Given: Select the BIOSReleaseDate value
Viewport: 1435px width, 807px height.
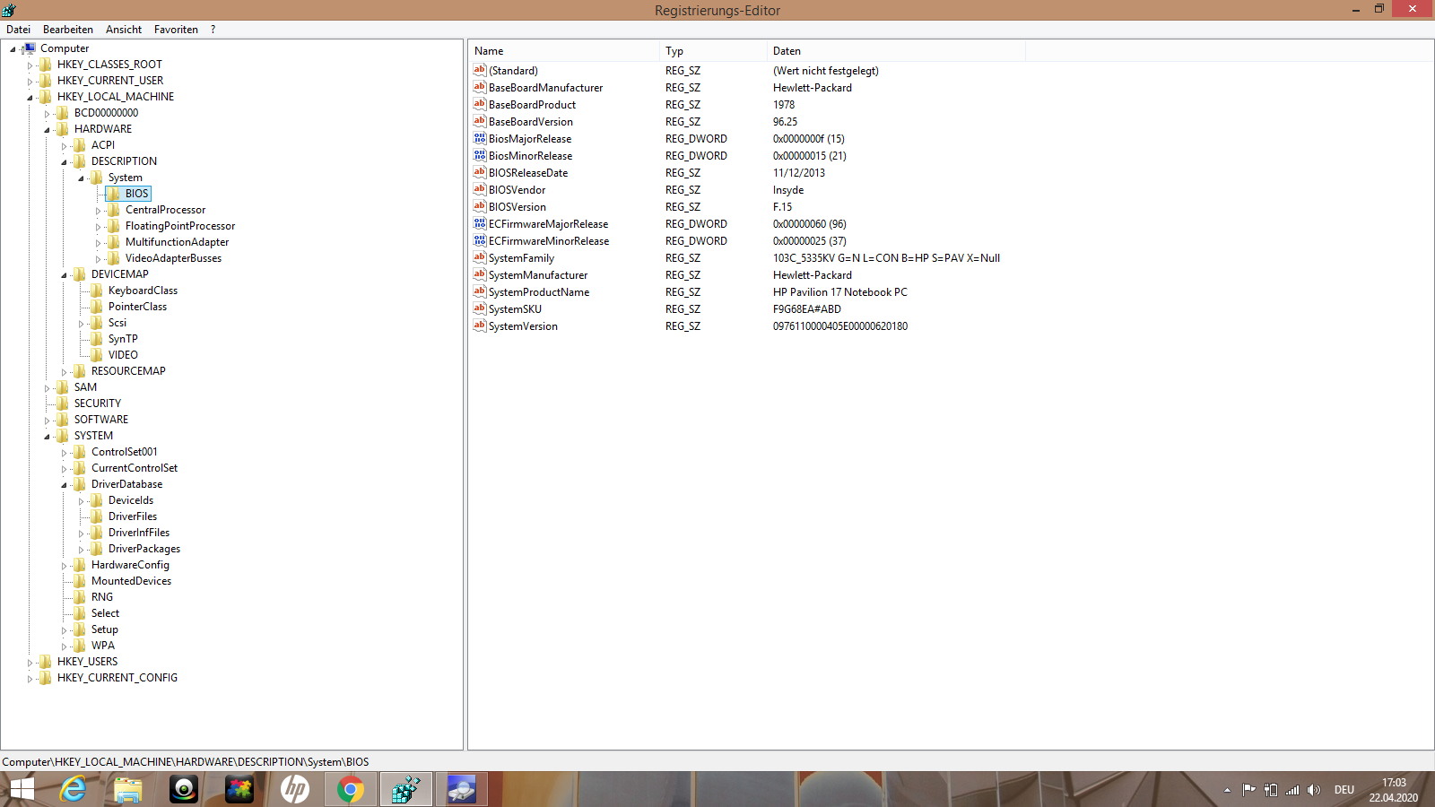Looking at the screenshot, I should [528, 173].
